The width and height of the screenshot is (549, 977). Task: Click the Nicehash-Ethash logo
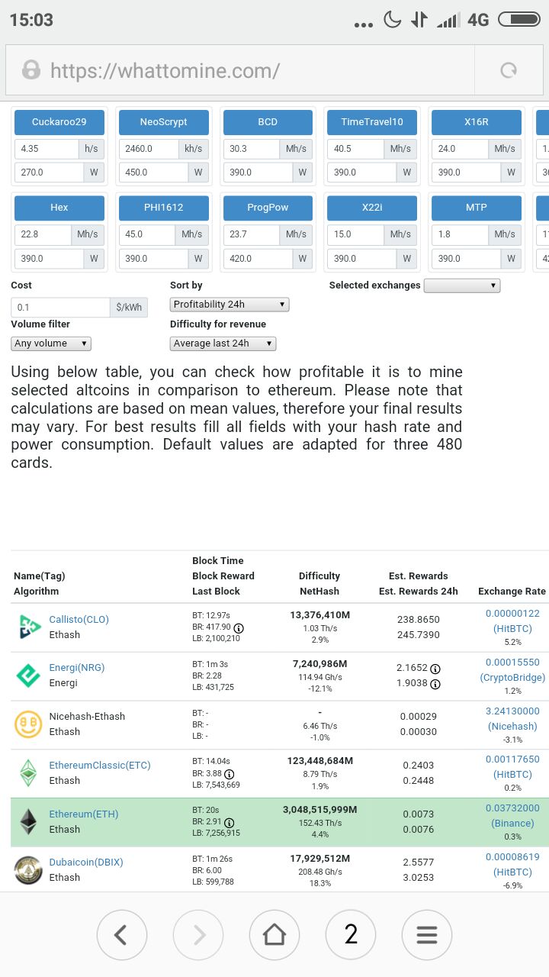point(28,724)
